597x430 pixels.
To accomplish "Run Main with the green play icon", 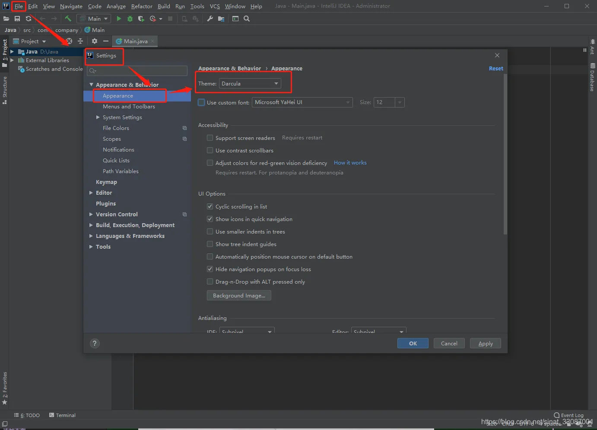I will pos(119,19).
